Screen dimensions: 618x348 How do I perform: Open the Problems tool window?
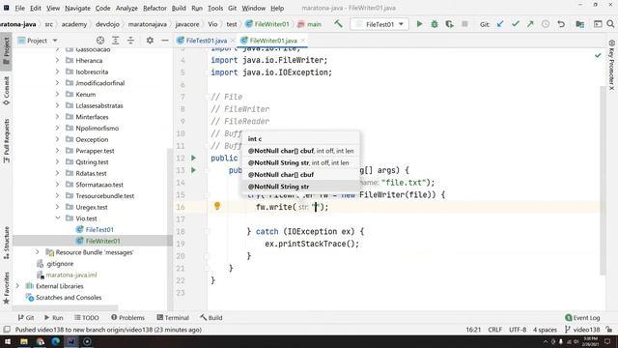point(127,318)
